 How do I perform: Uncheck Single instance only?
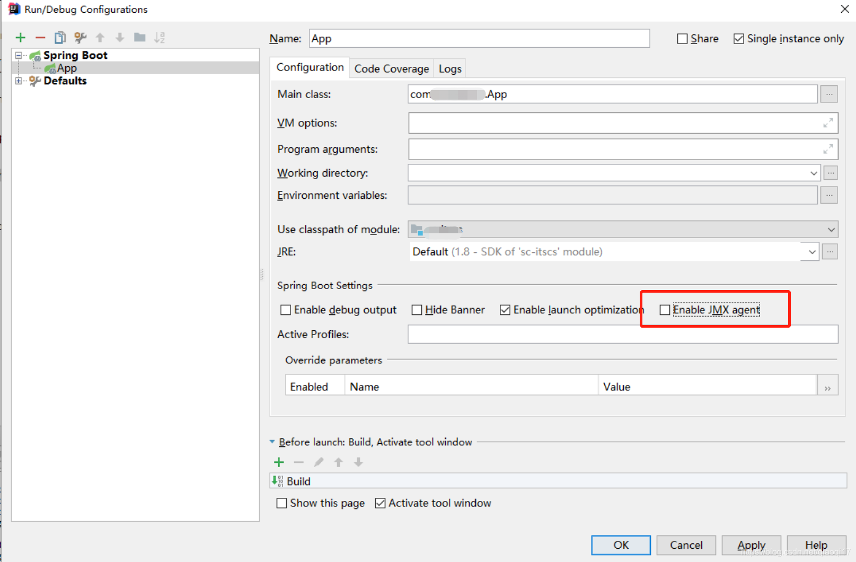coord(739,38)
